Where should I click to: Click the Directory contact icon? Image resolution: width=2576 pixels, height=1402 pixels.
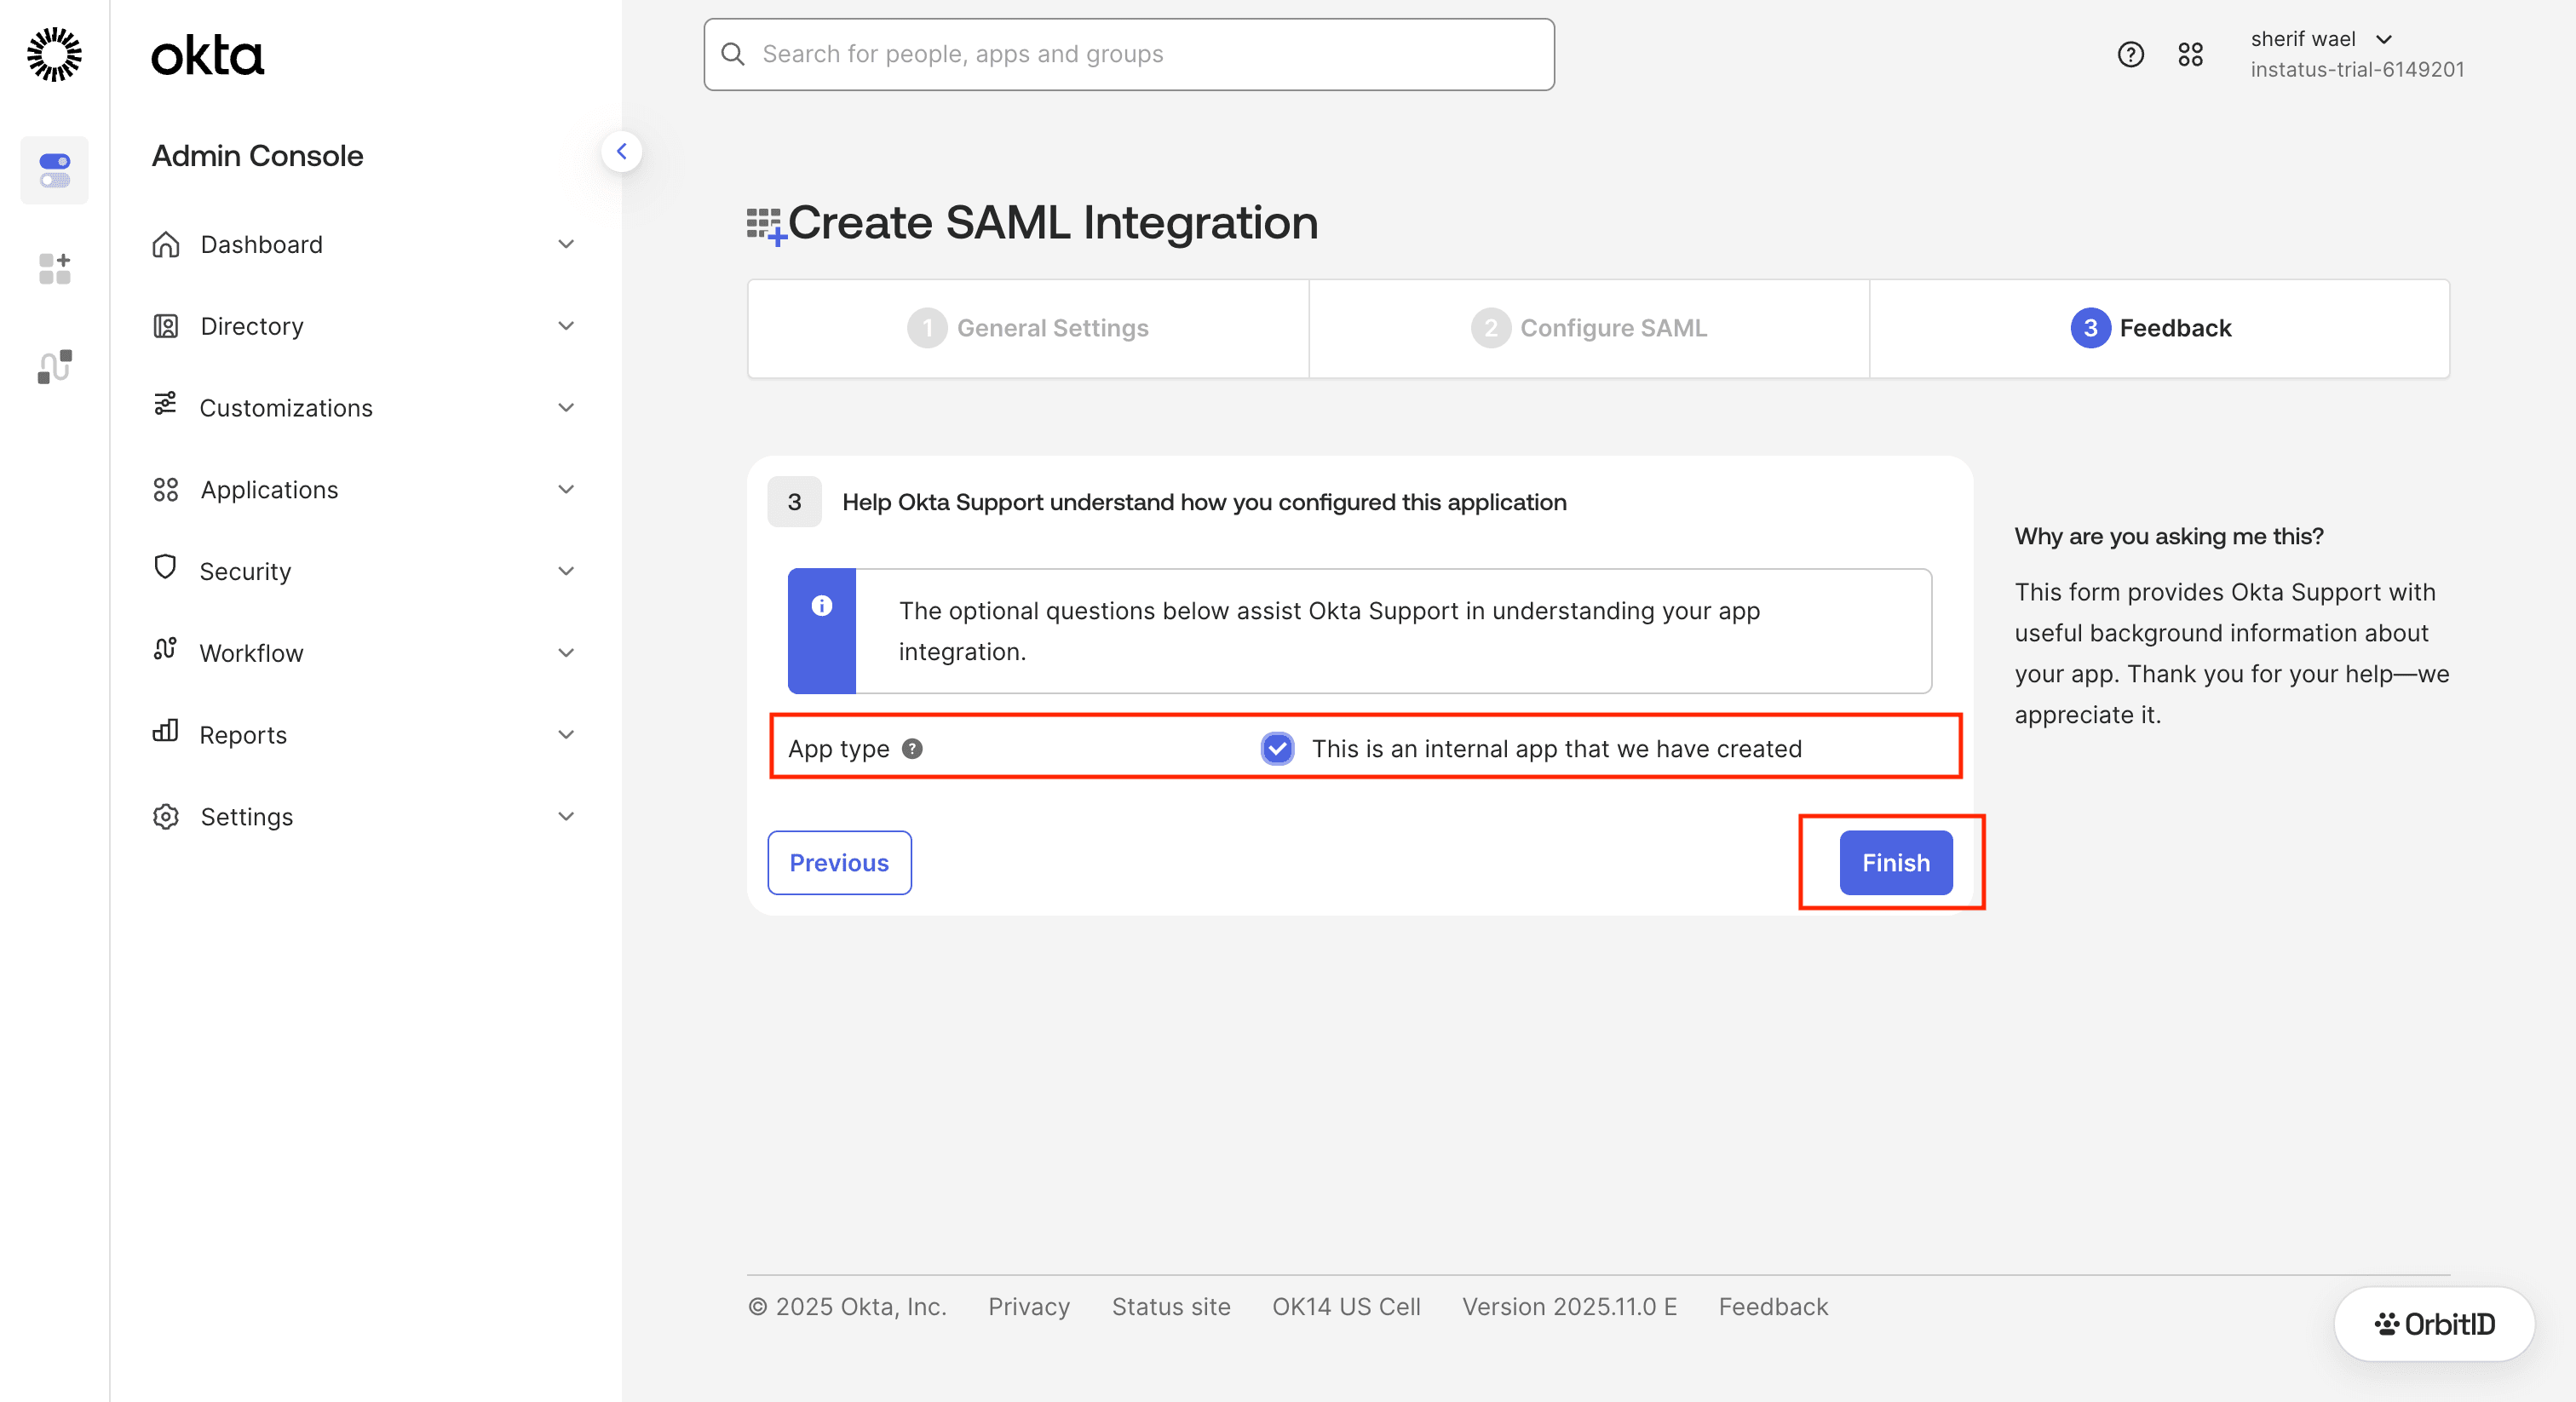coord(165,326)
